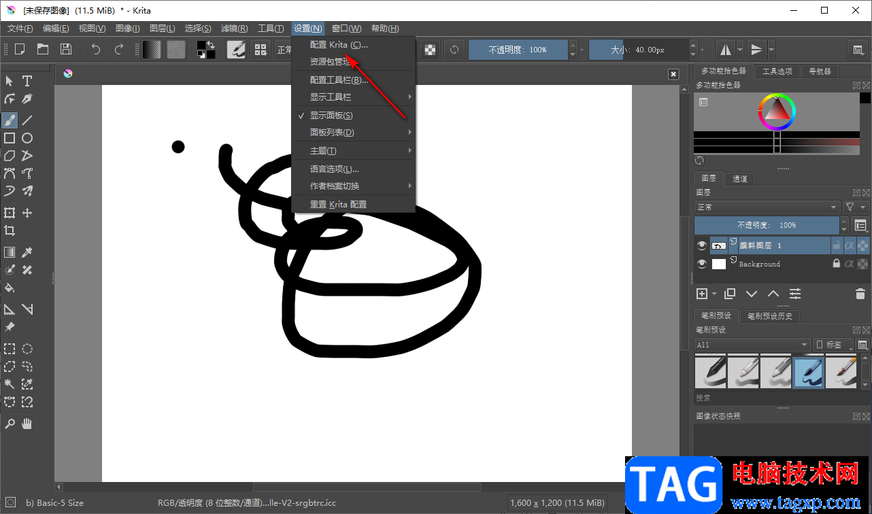Screen dimensions: 872x514
Task: Switch to the 工具选项 tab
Action: pyautogui.click(x=777, y=71)
